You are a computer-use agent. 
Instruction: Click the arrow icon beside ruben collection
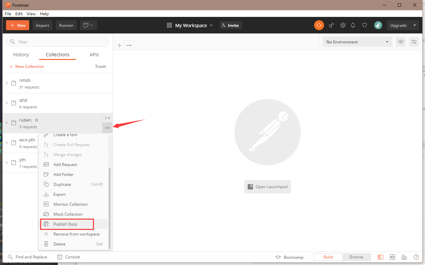108,118
